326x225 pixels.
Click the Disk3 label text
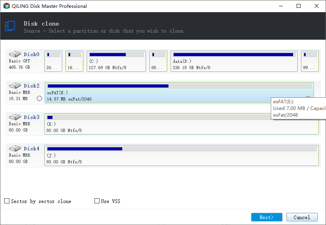click(31, 117)
